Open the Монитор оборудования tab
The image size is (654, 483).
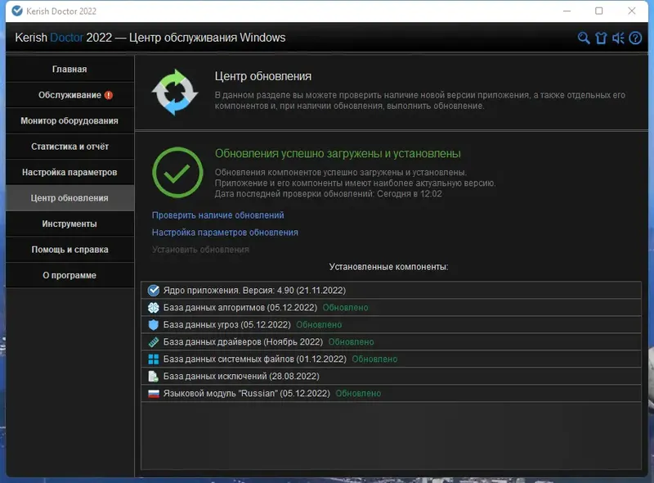click(69, 120)
